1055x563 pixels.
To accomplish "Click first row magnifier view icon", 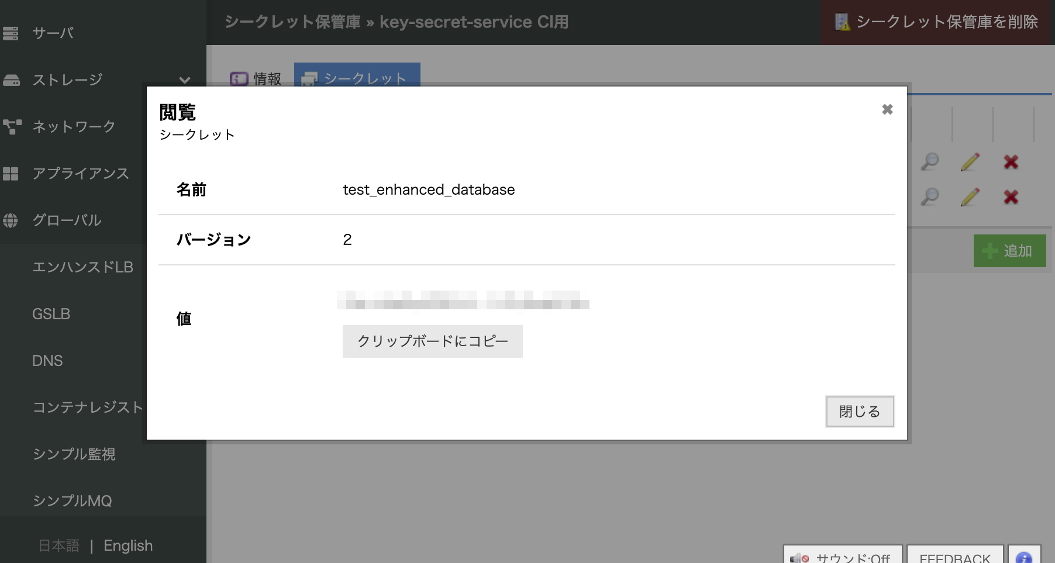I will [929, 162].
